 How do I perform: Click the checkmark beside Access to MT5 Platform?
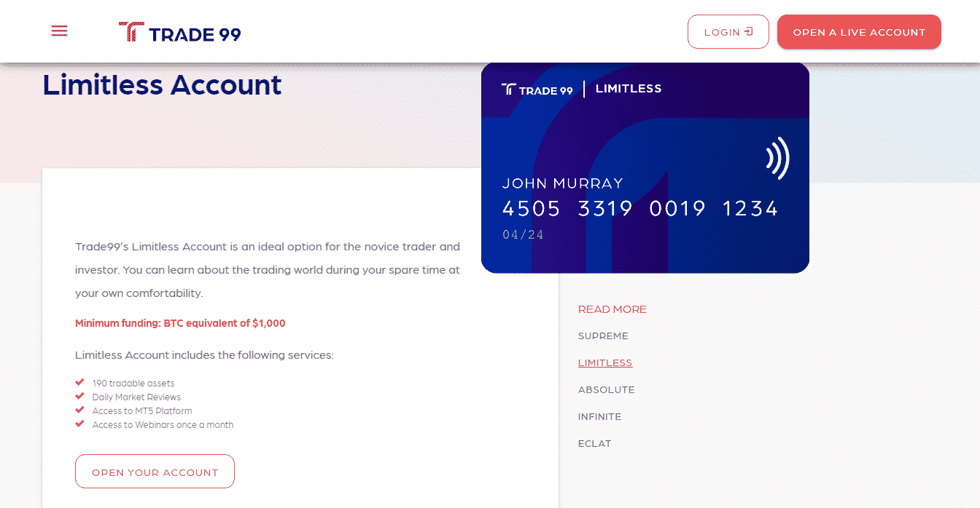point(79,410)
